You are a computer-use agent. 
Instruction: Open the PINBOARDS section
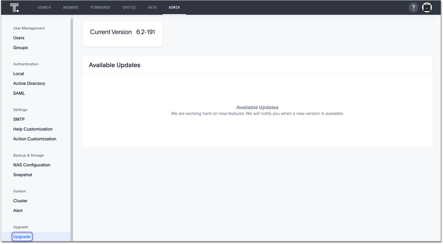pyautogui.click(x=100, y=7)
